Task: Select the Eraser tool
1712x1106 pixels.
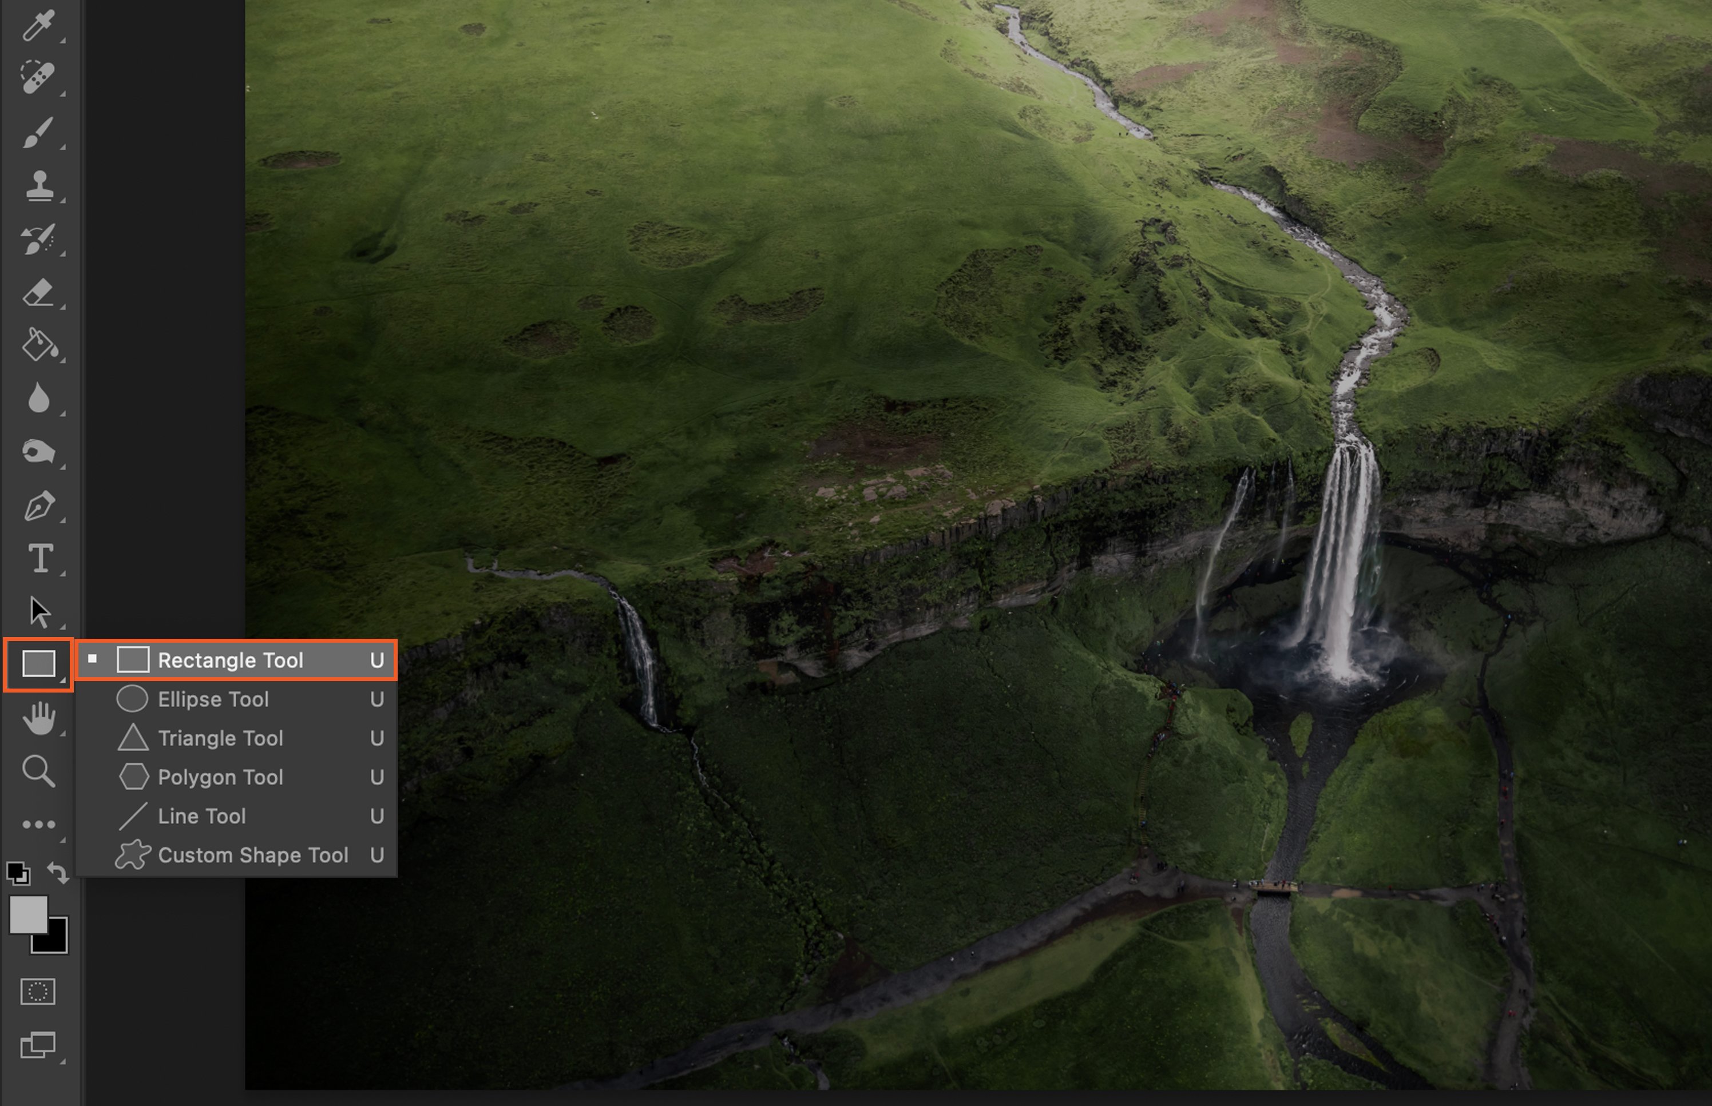Action: coord(38,293)
